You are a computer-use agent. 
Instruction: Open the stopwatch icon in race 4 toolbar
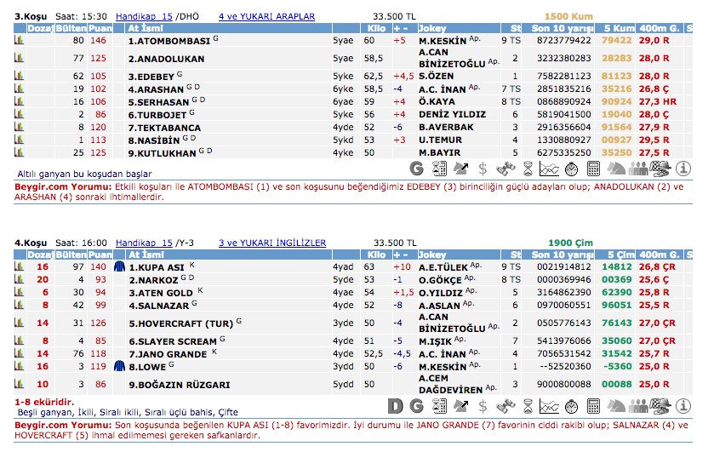572,407
